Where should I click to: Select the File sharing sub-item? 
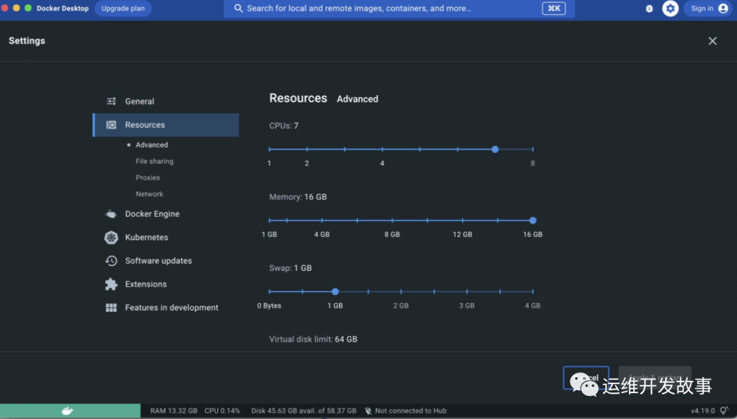pos(154,161)
